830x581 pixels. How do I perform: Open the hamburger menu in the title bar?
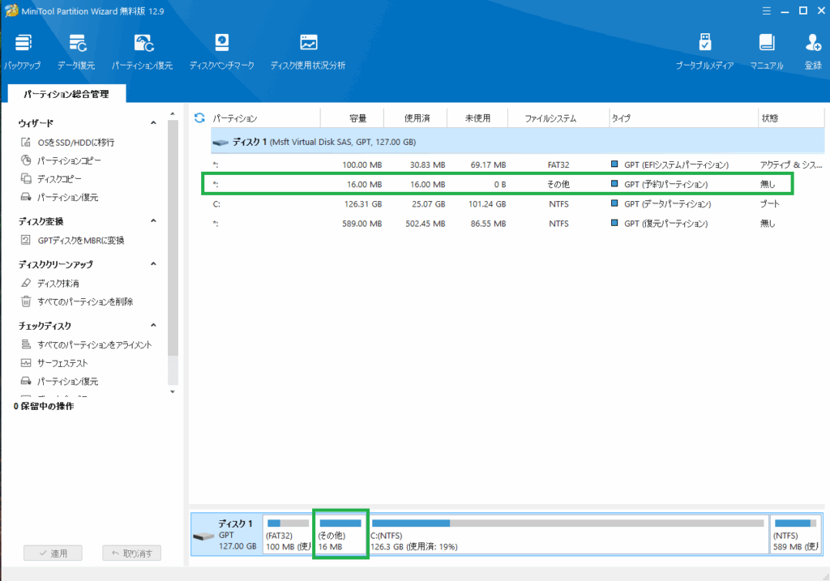coord(764,11)
